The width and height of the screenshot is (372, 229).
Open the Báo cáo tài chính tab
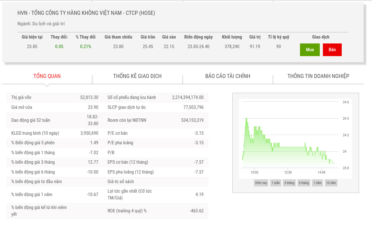pos(228,76)
